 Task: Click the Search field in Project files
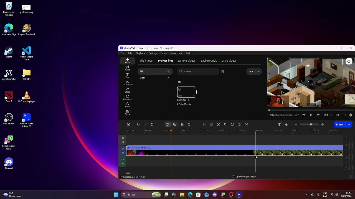pyautogui.click(x=198, y=72)
